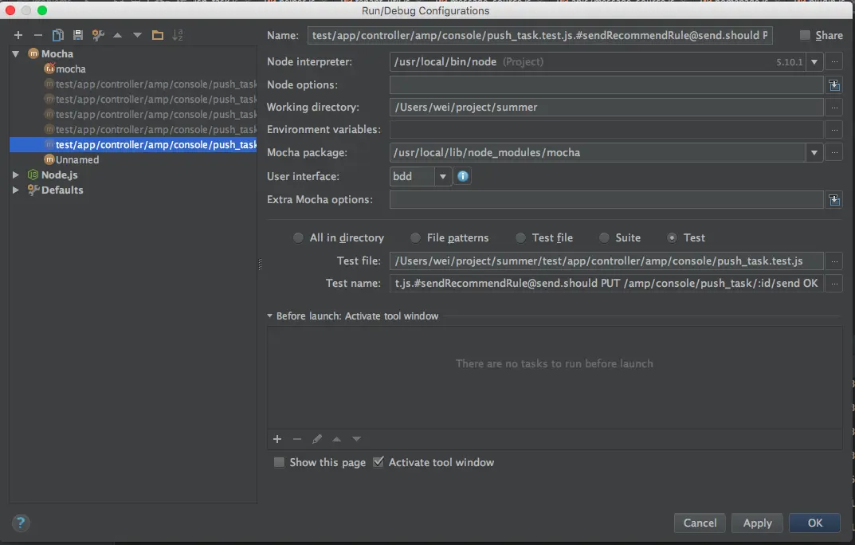Viewport: 855px width, 545px height.
Task: Browse for the working directory
Action: click(834, 108)
